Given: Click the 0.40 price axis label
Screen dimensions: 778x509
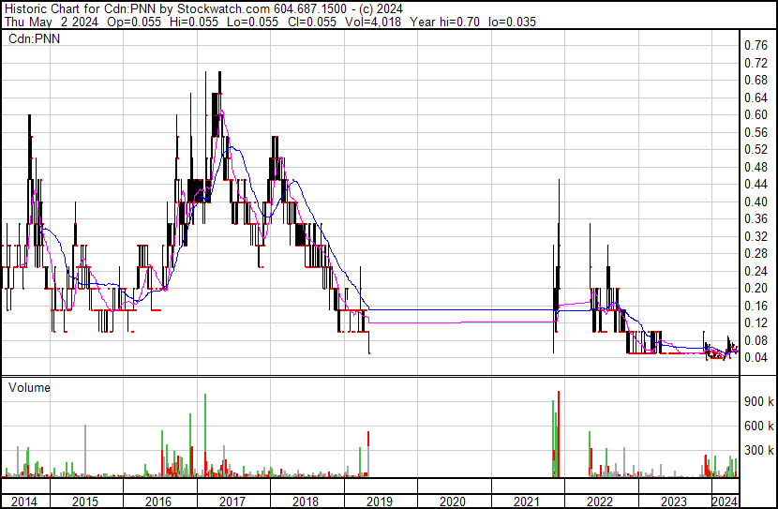Looking at the screenshot, I should (756, 202).
